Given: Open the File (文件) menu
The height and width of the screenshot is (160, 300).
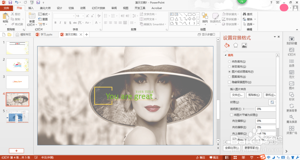Looking at the screenshot, I should point(6,8).
